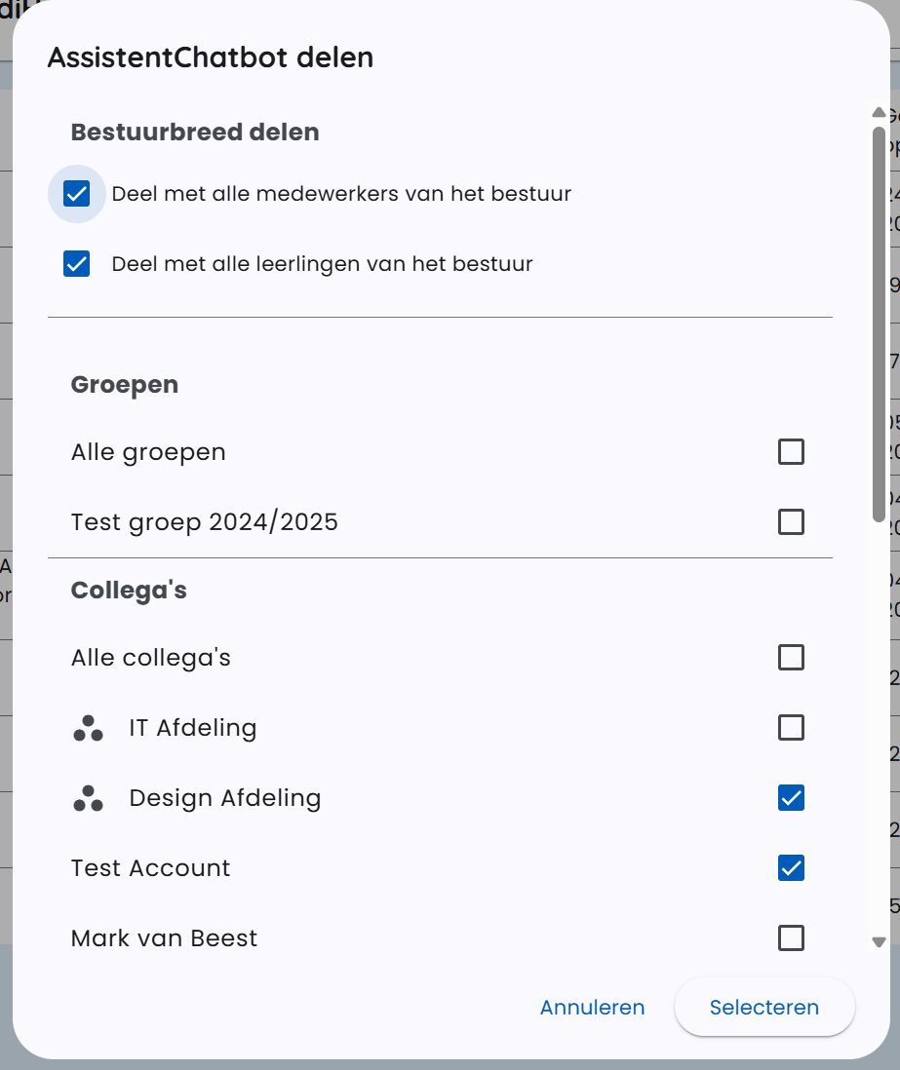900x1070 pixels.
Task: Click the Annuleren link
Action: tap(592, 1008)
